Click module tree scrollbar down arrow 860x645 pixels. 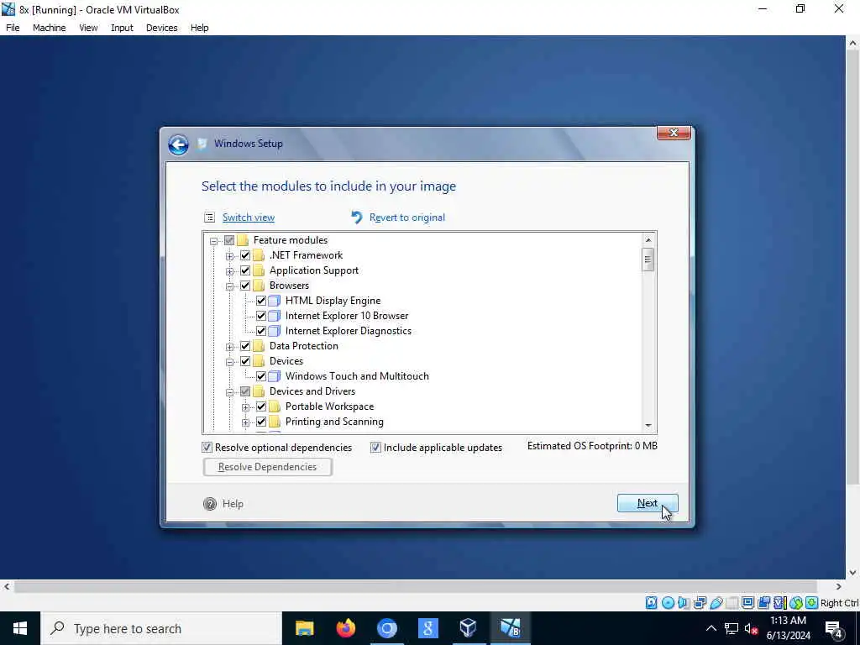pos(648,426)
